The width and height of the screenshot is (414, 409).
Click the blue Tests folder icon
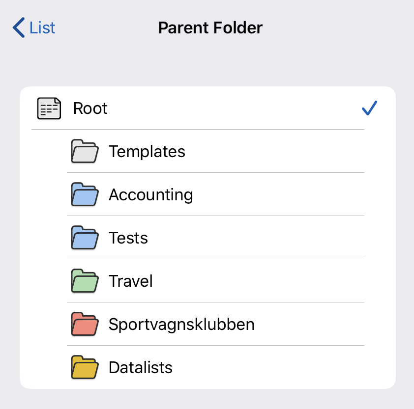85,238
